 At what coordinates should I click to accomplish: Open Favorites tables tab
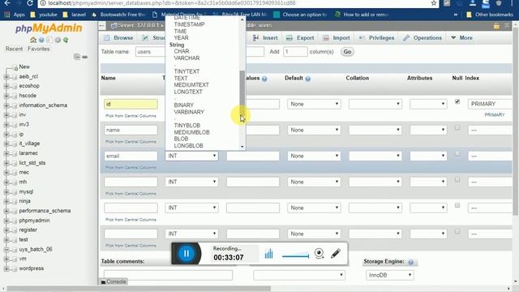coord(38,49)
